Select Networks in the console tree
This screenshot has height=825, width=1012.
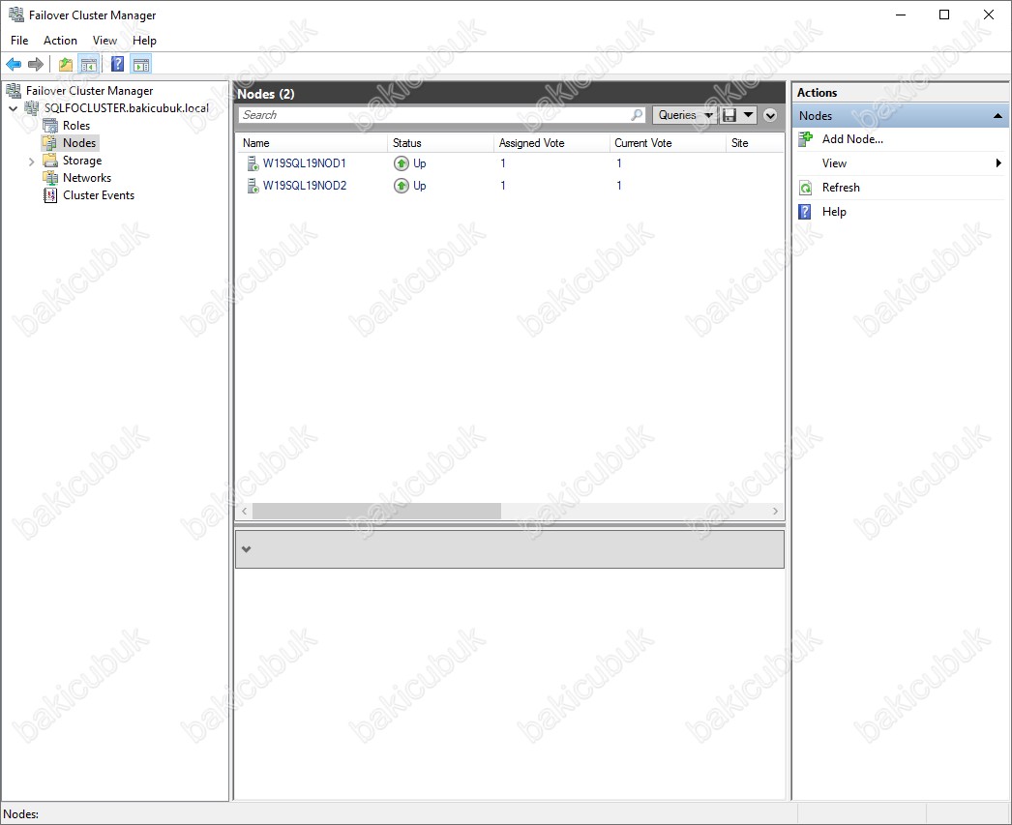[x=87, y=177]
